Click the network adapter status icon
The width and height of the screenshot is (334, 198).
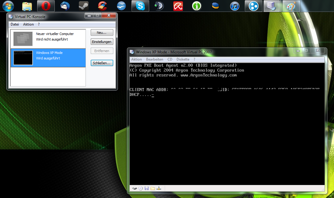coord(159,188)
